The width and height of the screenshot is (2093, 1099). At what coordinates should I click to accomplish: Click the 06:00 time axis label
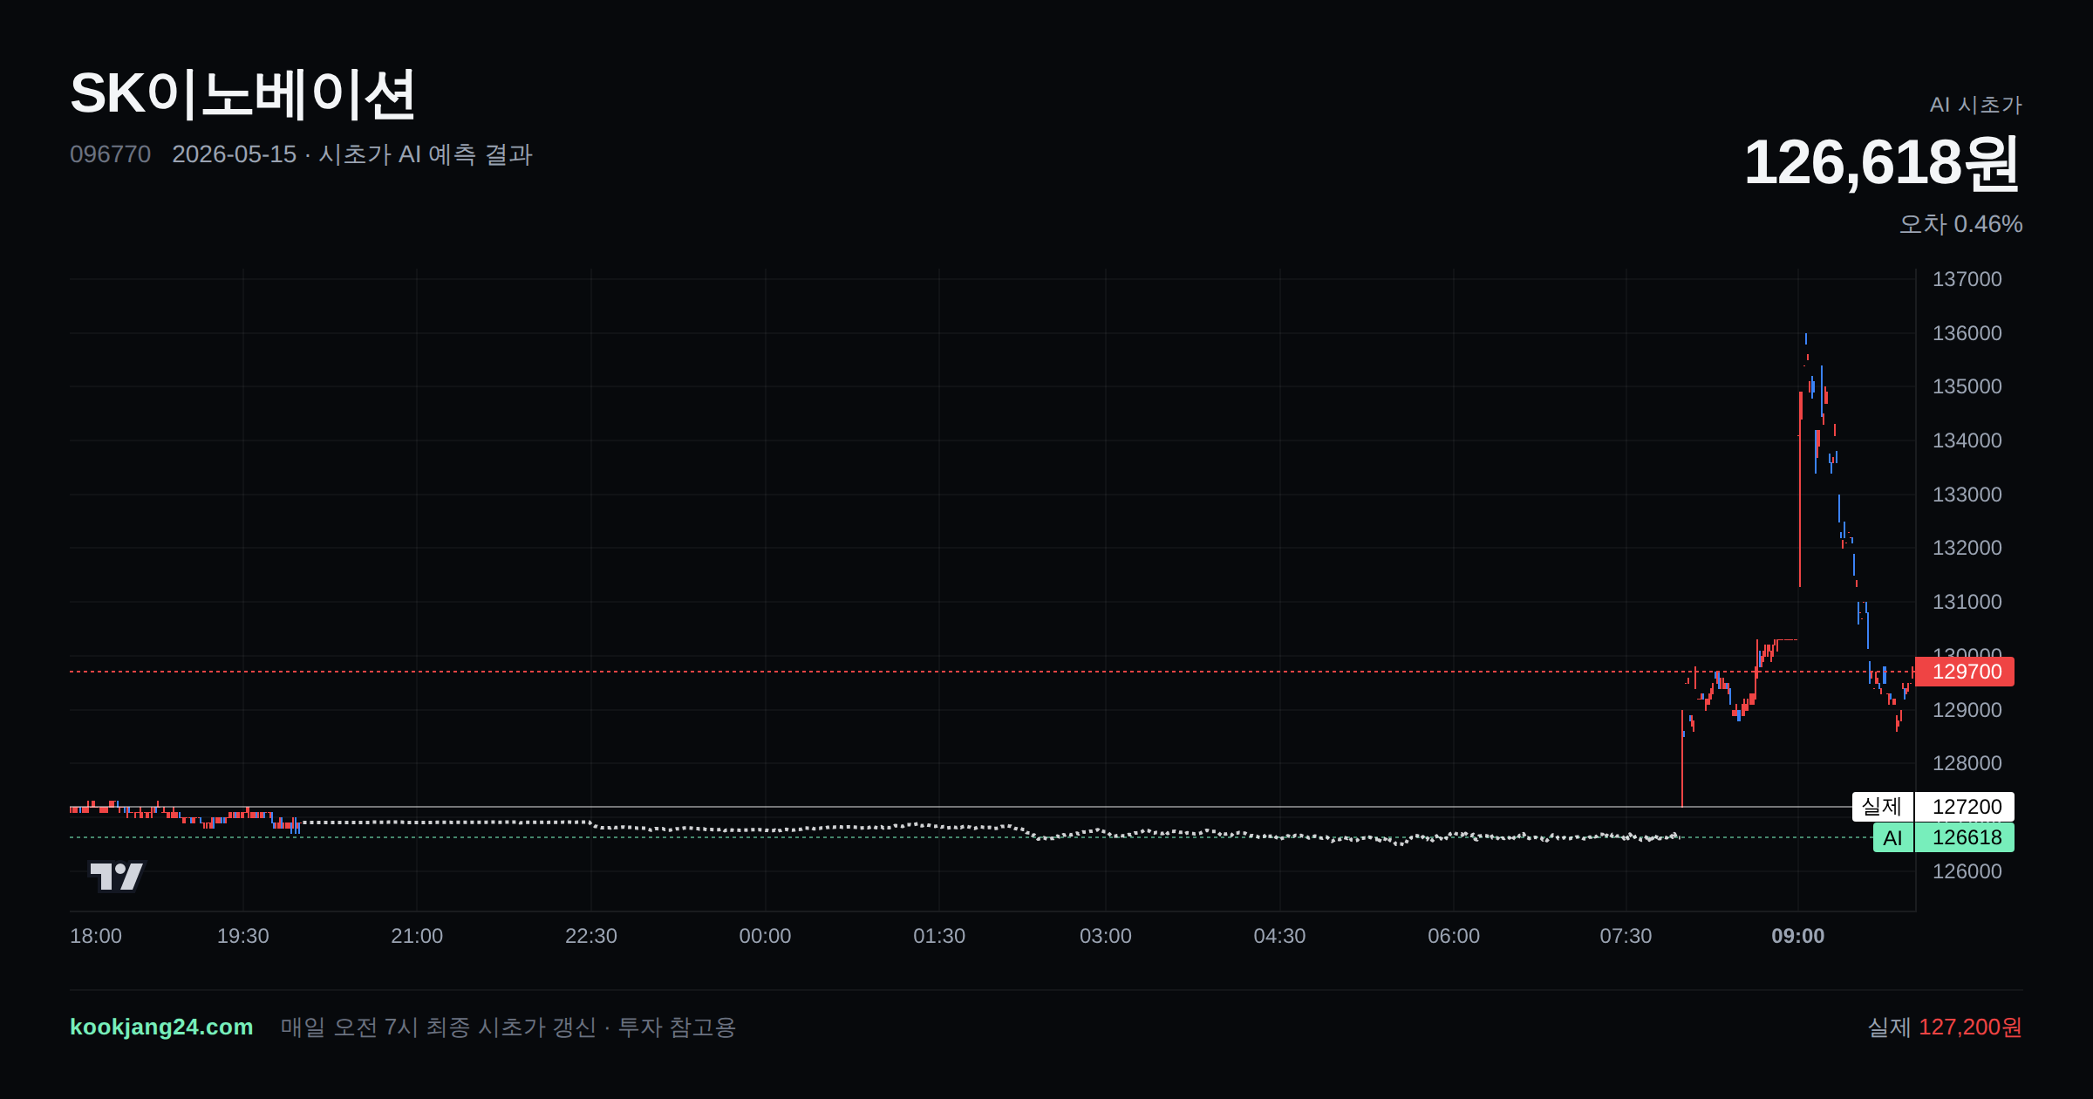pos(1454,936)
